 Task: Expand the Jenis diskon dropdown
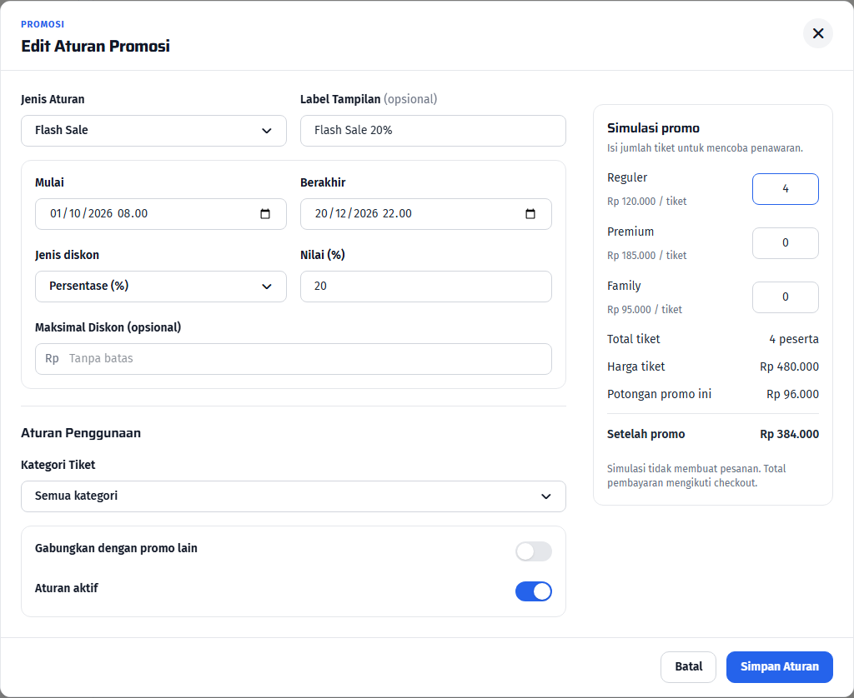161,287
